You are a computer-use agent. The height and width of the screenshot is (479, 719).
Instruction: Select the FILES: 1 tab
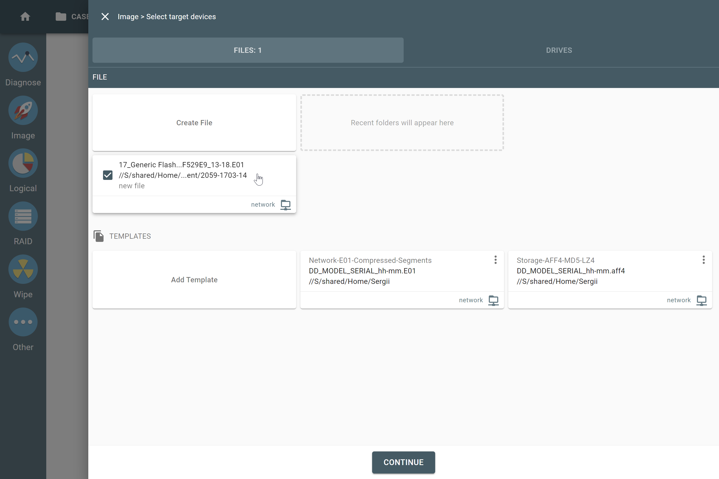pos(248,50)
